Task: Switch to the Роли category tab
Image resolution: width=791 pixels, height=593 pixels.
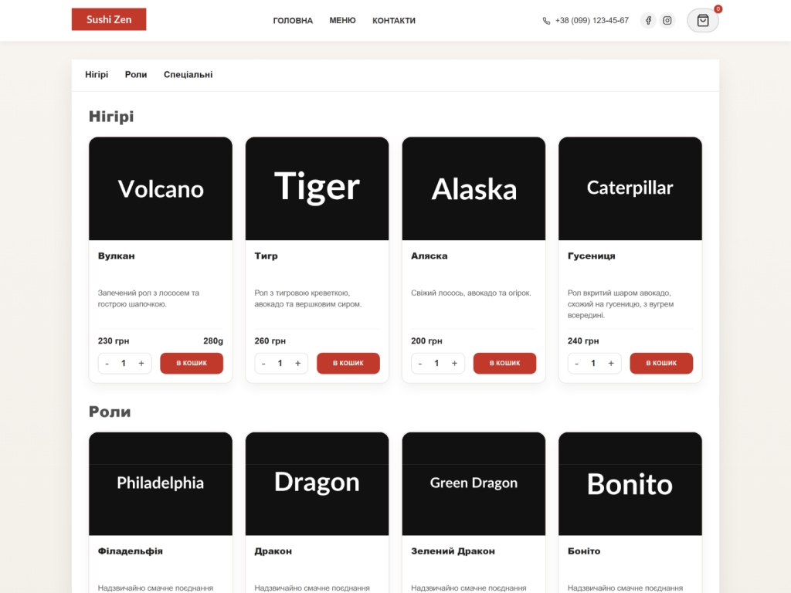Action: (x=136, y=75)
